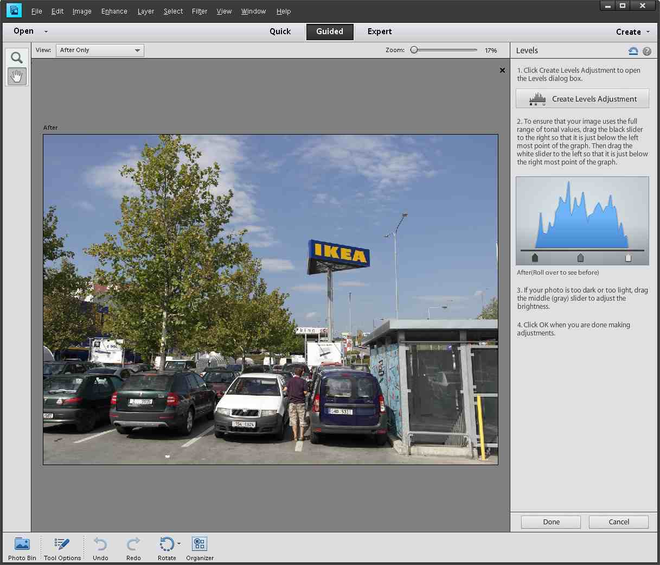Image resolution: width=660 pixels, height=565 pixels.
Task: Open the Levels help icon
Action: [x=647, y=51]
